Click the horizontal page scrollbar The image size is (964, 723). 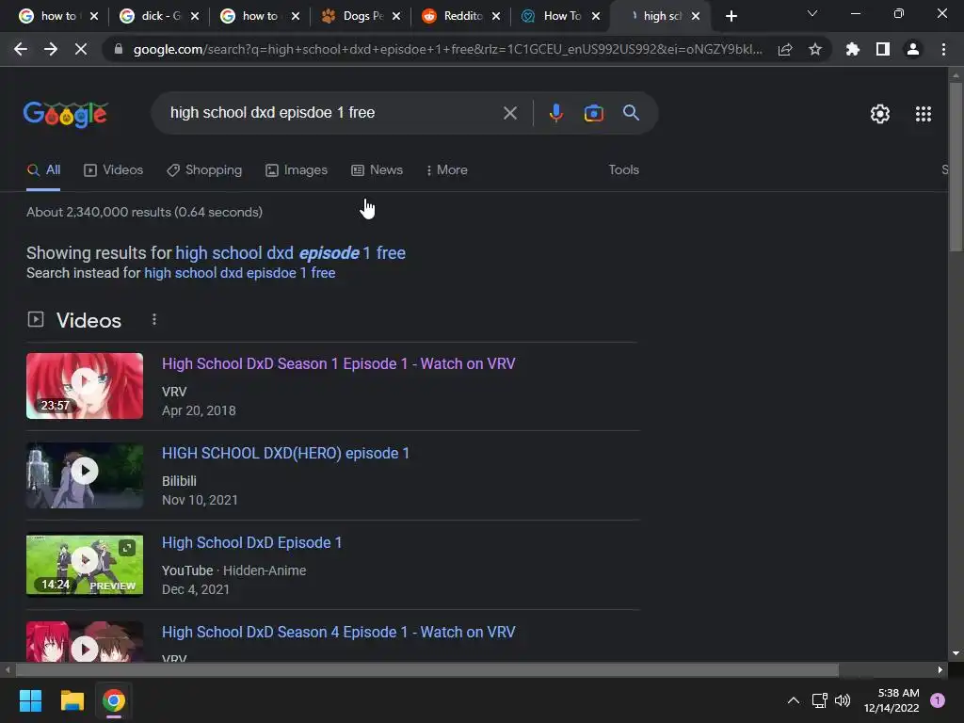coord(427,669)
